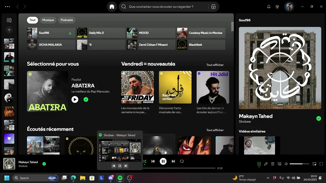This screenshot has height=183, width=326.
Task: Go back using the left arrow
Action: [x=18, y=7]
